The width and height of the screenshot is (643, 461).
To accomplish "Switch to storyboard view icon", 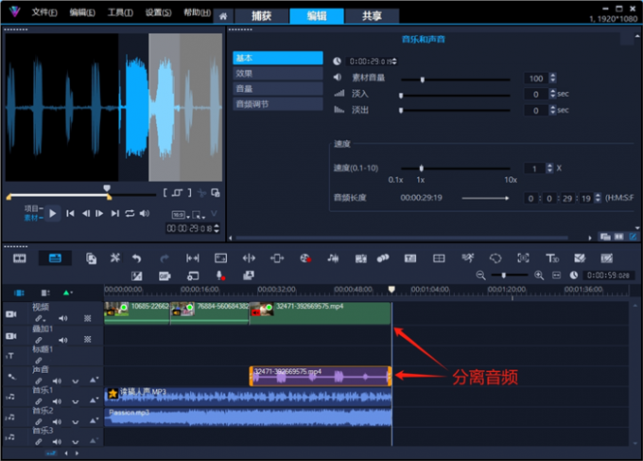I will coord(19,258).
